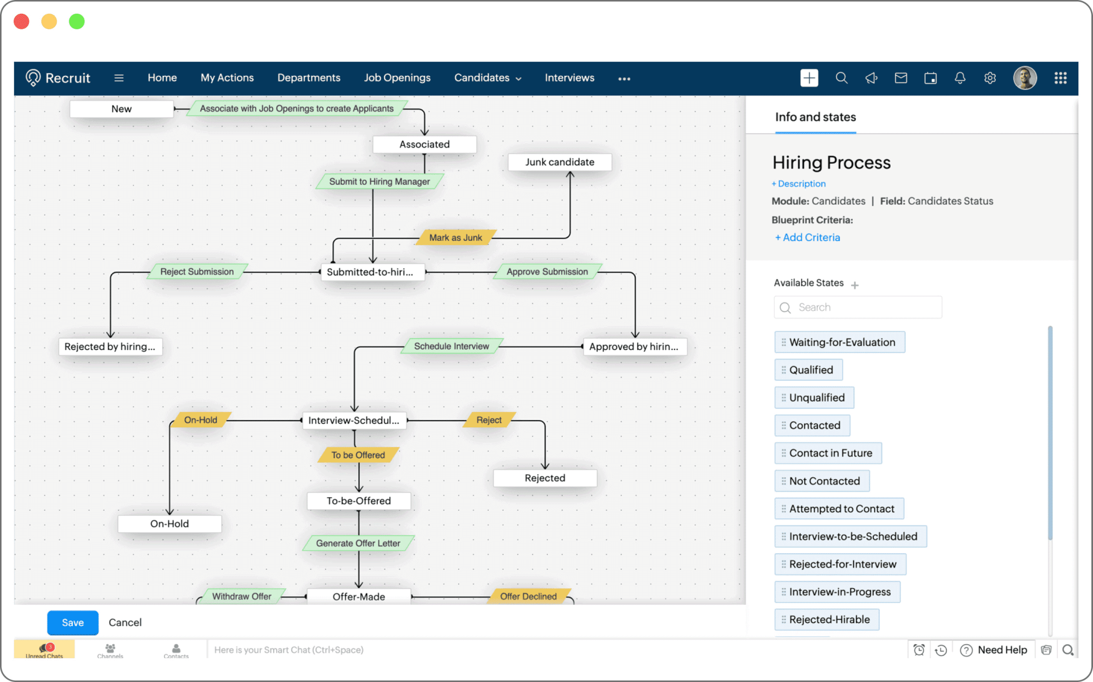Image resolution: width=1093 pixels, height=682 pixels.
Task: Select Waiting-for-Evaluation state item
Action: 840,342
